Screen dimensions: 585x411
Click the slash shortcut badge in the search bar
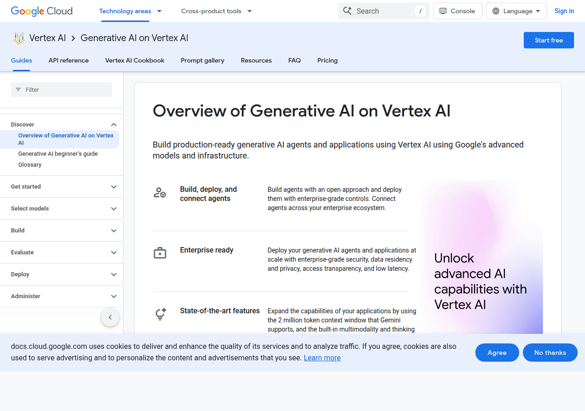coord(420,11)
